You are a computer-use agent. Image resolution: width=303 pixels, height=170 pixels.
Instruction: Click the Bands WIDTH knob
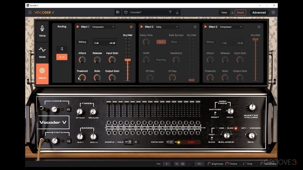[93, 136]
